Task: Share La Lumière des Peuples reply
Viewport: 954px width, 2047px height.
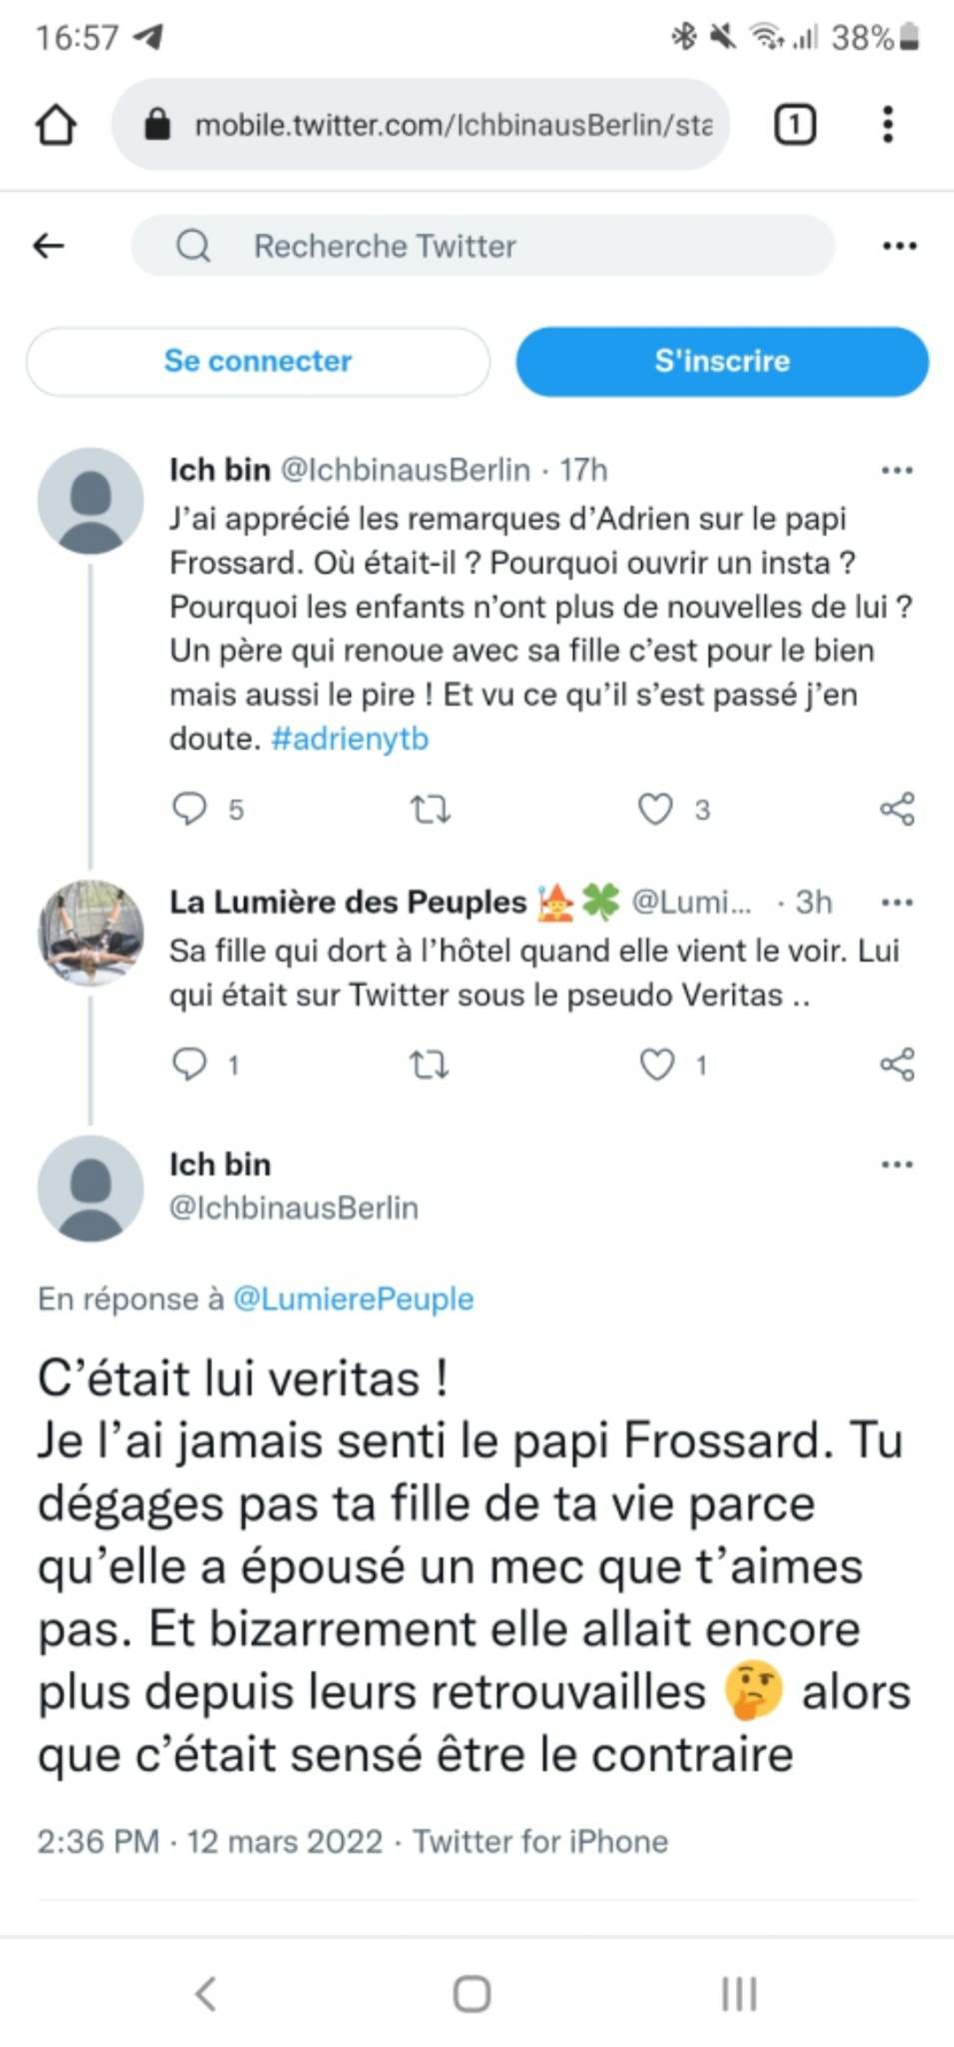Action: [897, 1064]
